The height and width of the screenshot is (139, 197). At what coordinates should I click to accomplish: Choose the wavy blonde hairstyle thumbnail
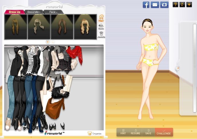(85, 27)
